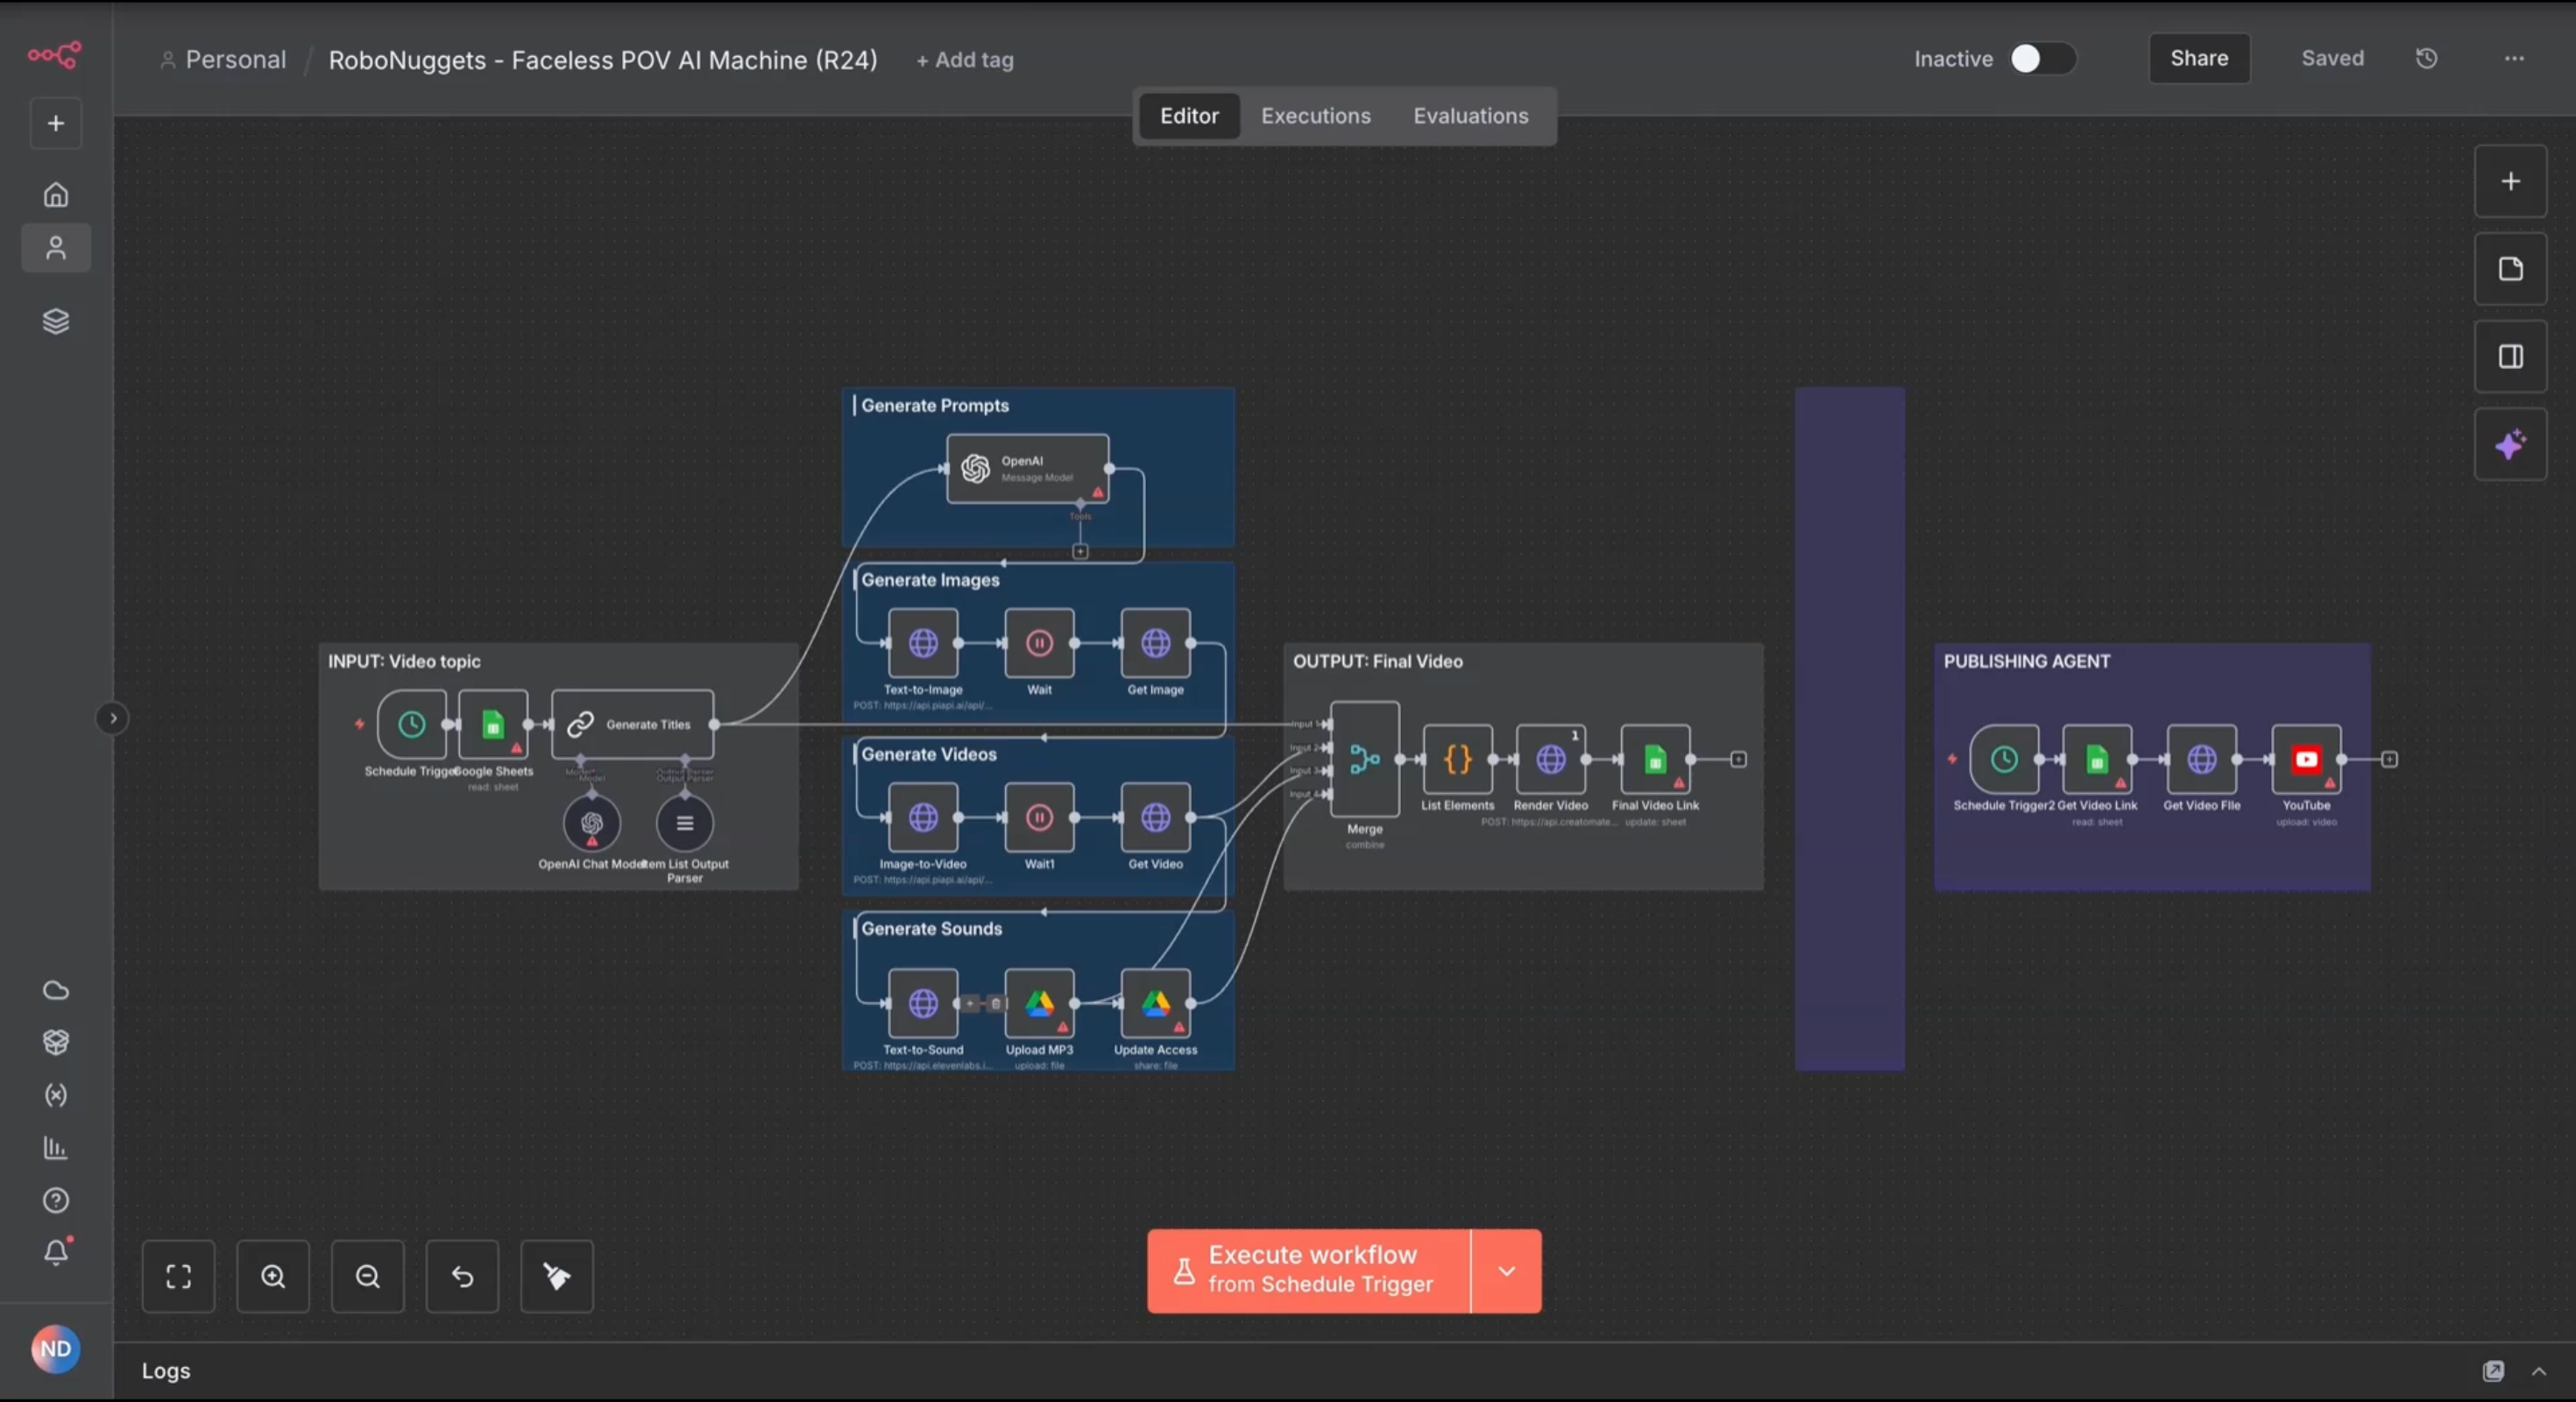
Task: Add a sticky note to canvas
Action: click(x=2510, y=269)
